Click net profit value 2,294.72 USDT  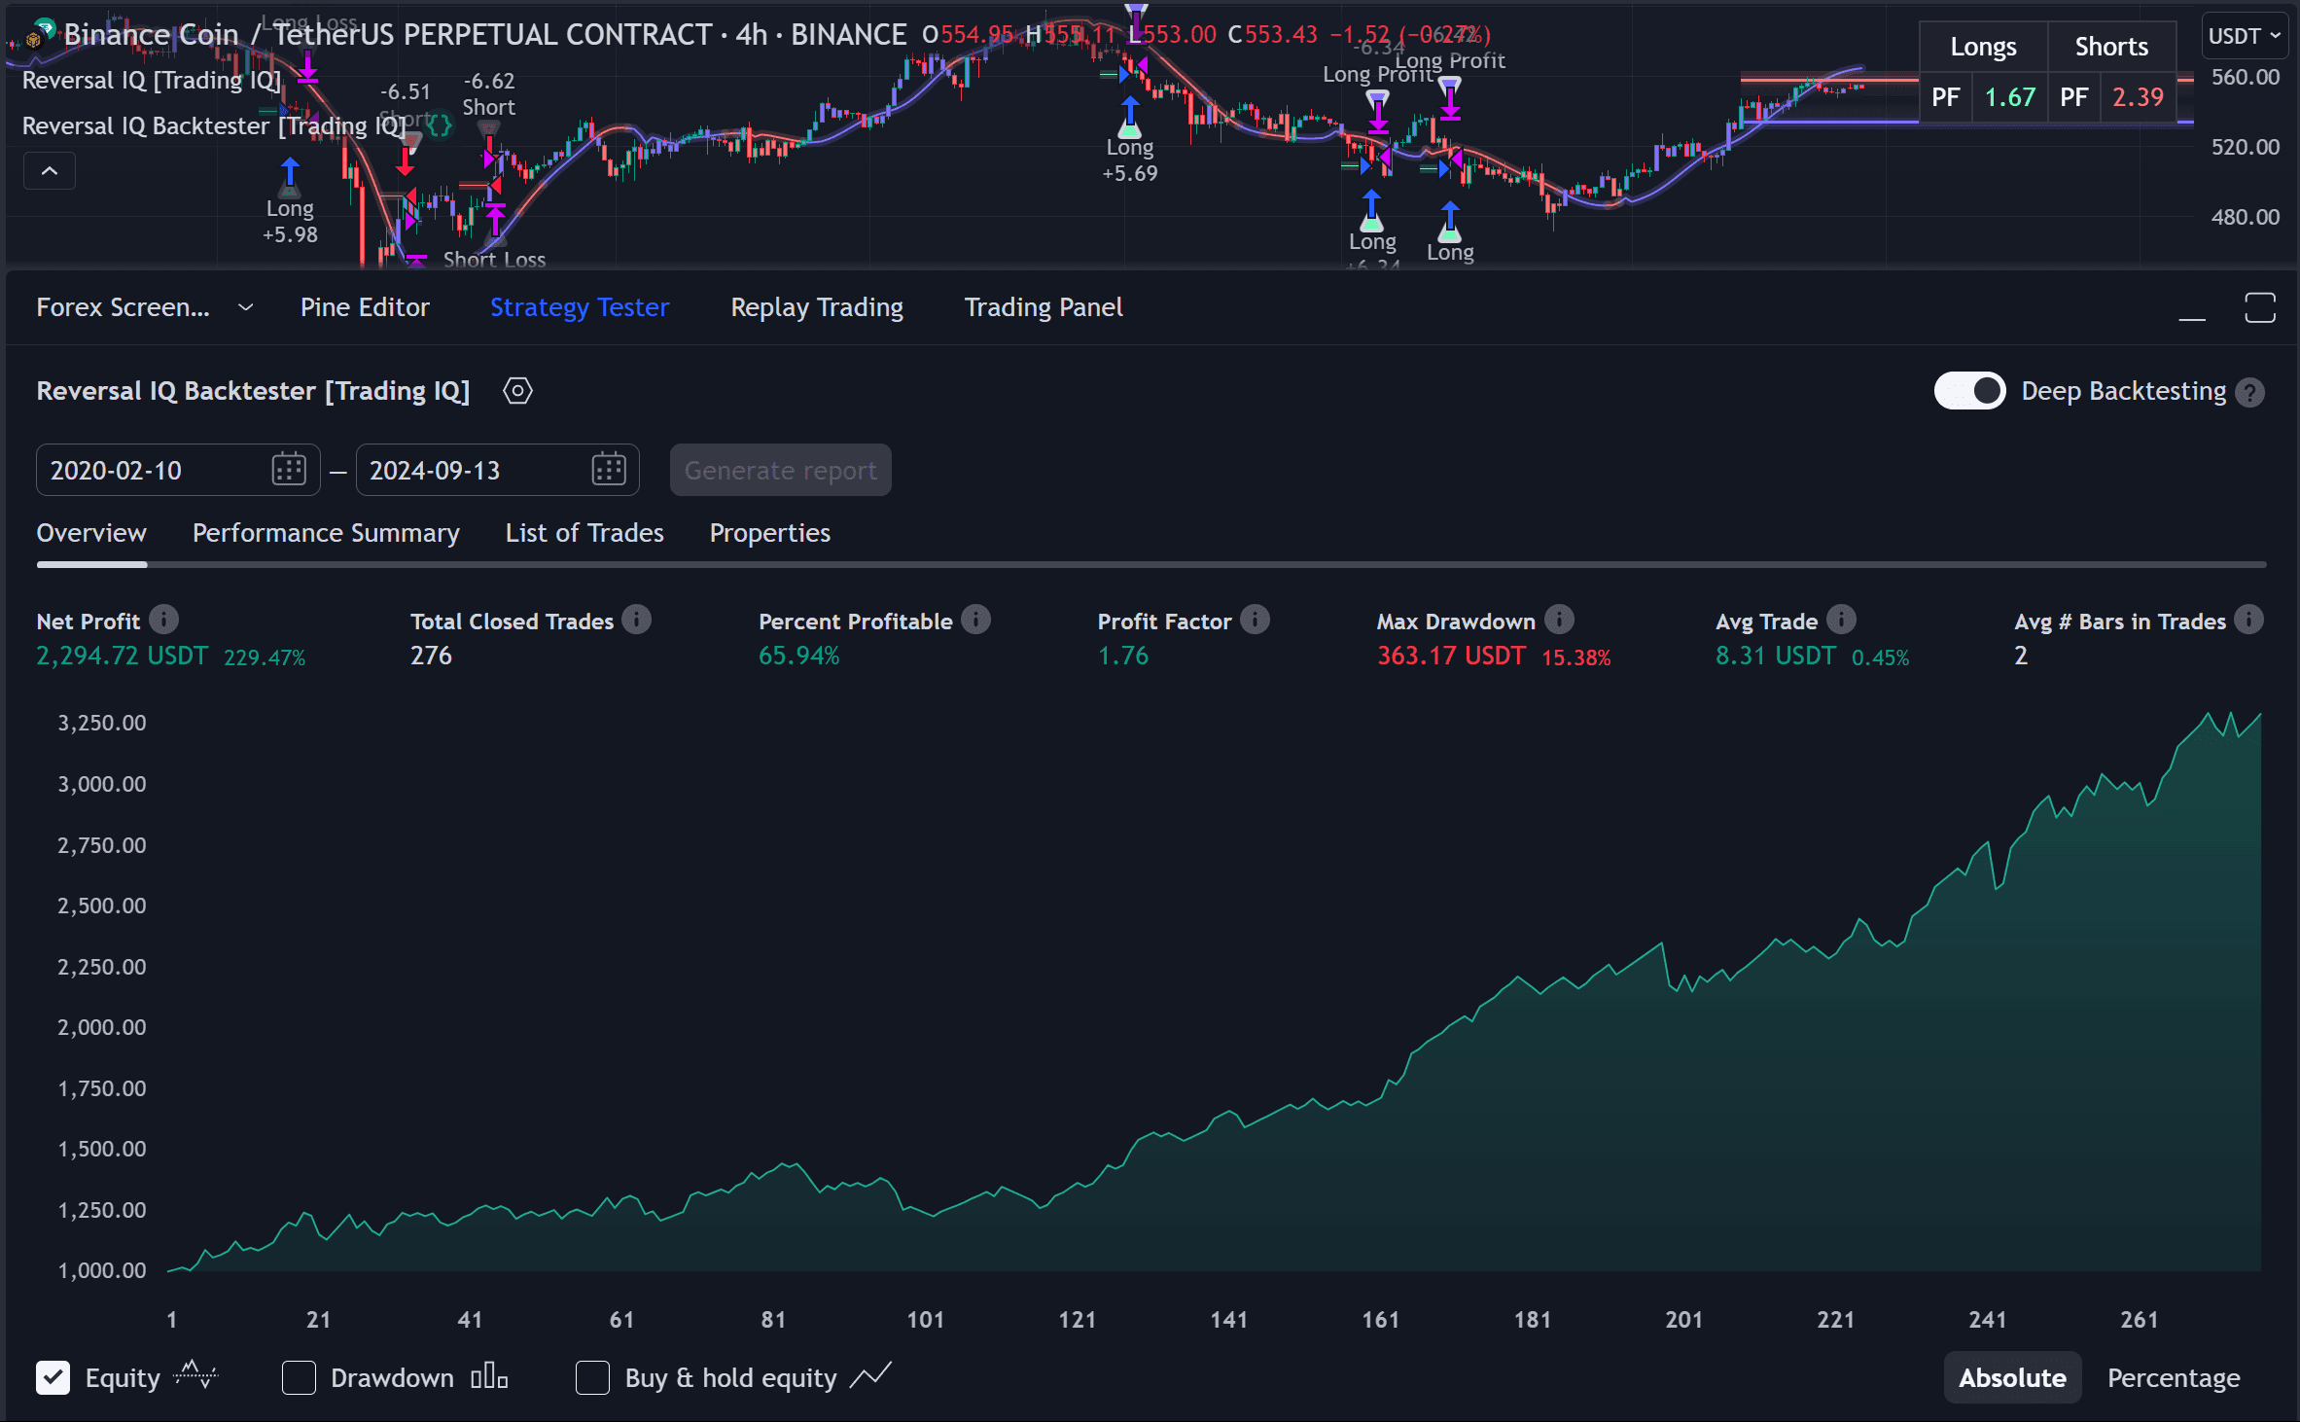tap(123, 656)
